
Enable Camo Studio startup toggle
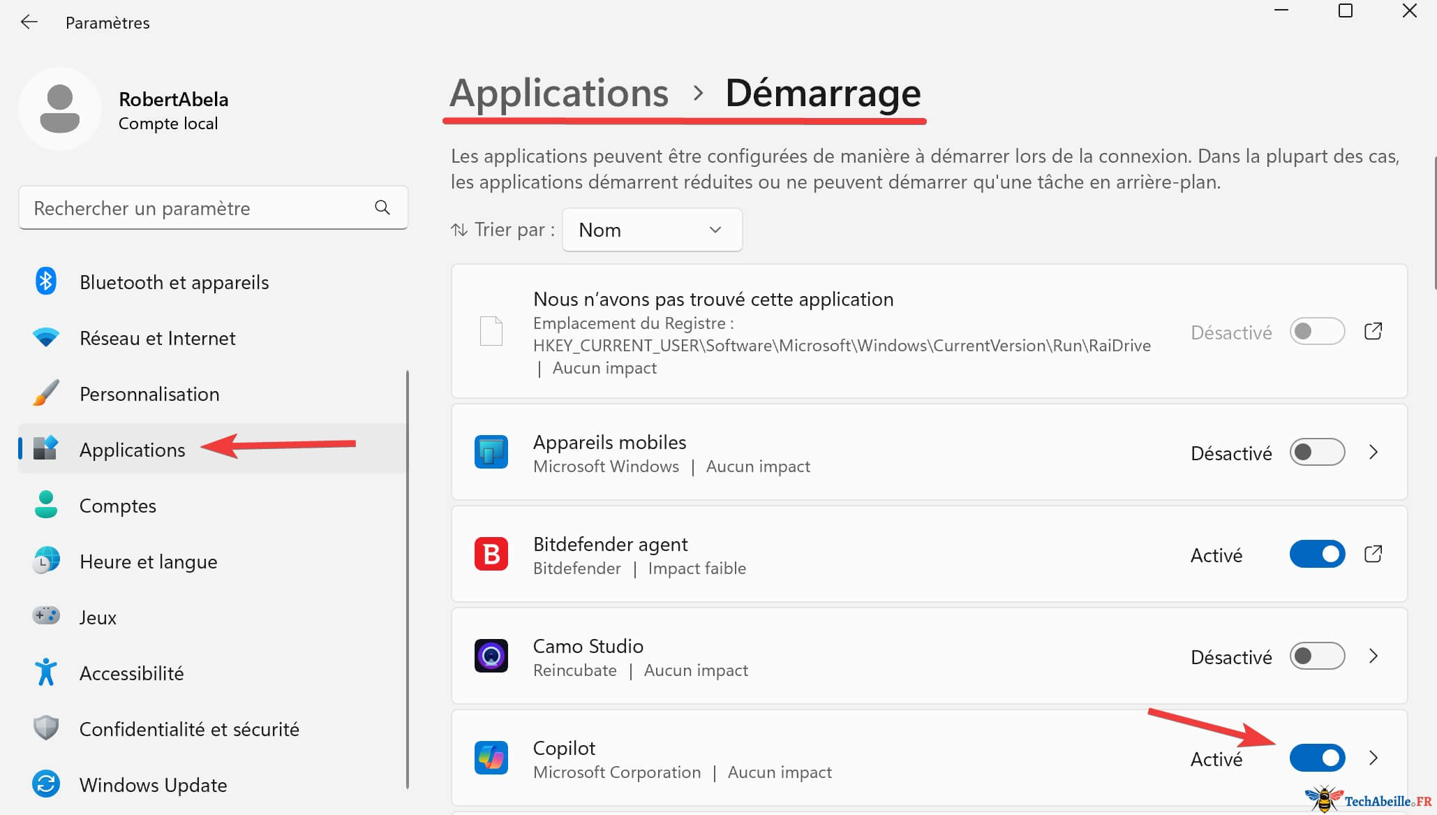click(1316, 656)
